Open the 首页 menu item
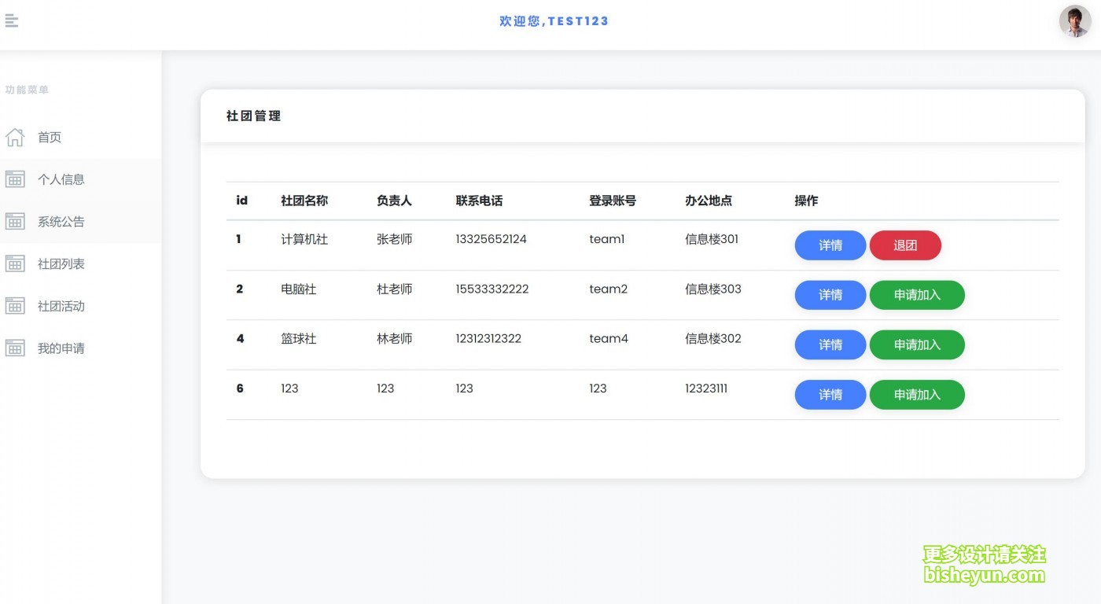The width and height of the screenshot is (1101, 604). [x=50, y=138]
